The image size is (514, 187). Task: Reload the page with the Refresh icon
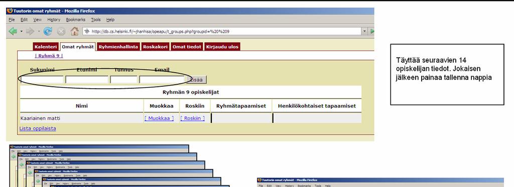[x=48, y=32]
